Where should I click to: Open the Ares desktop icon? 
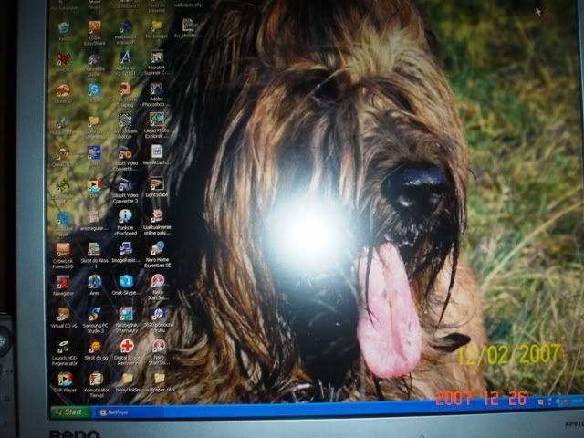coord(95,282)
